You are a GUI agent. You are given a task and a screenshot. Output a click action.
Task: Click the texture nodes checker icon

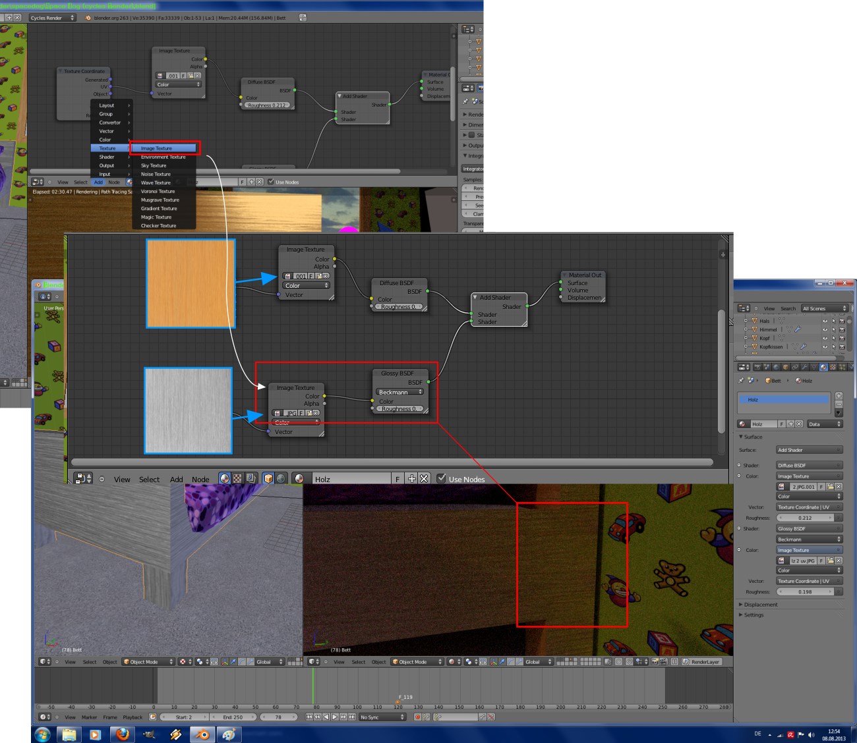237,479
